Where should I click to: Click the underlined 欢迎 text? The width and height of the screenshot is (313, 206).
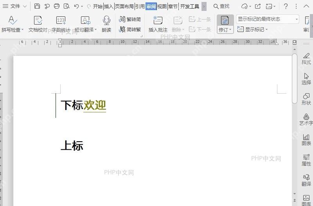[x=95, y=105]
